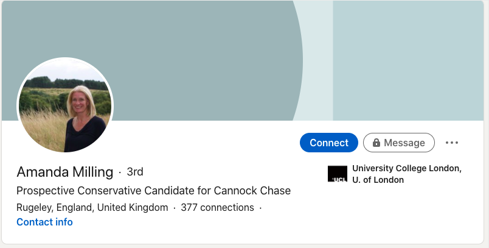489x248 pixels.
Task: Click the 3rd degree connection badge
Action: coord(135,172)
